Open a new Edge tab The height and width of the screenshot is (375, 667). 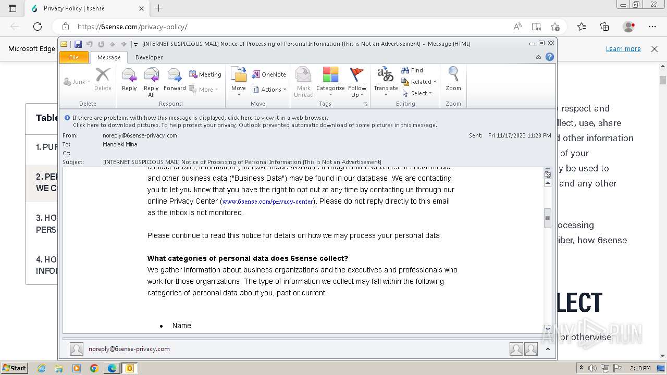tap(159, 8)
